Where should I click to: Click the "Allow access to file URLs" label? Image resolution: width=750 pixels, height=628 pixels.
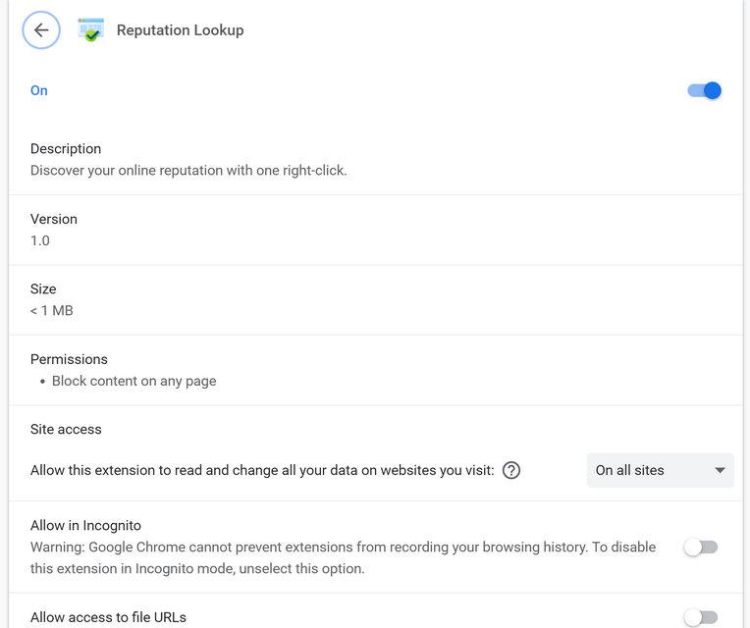pyautogui.click(x=108, y=617)
